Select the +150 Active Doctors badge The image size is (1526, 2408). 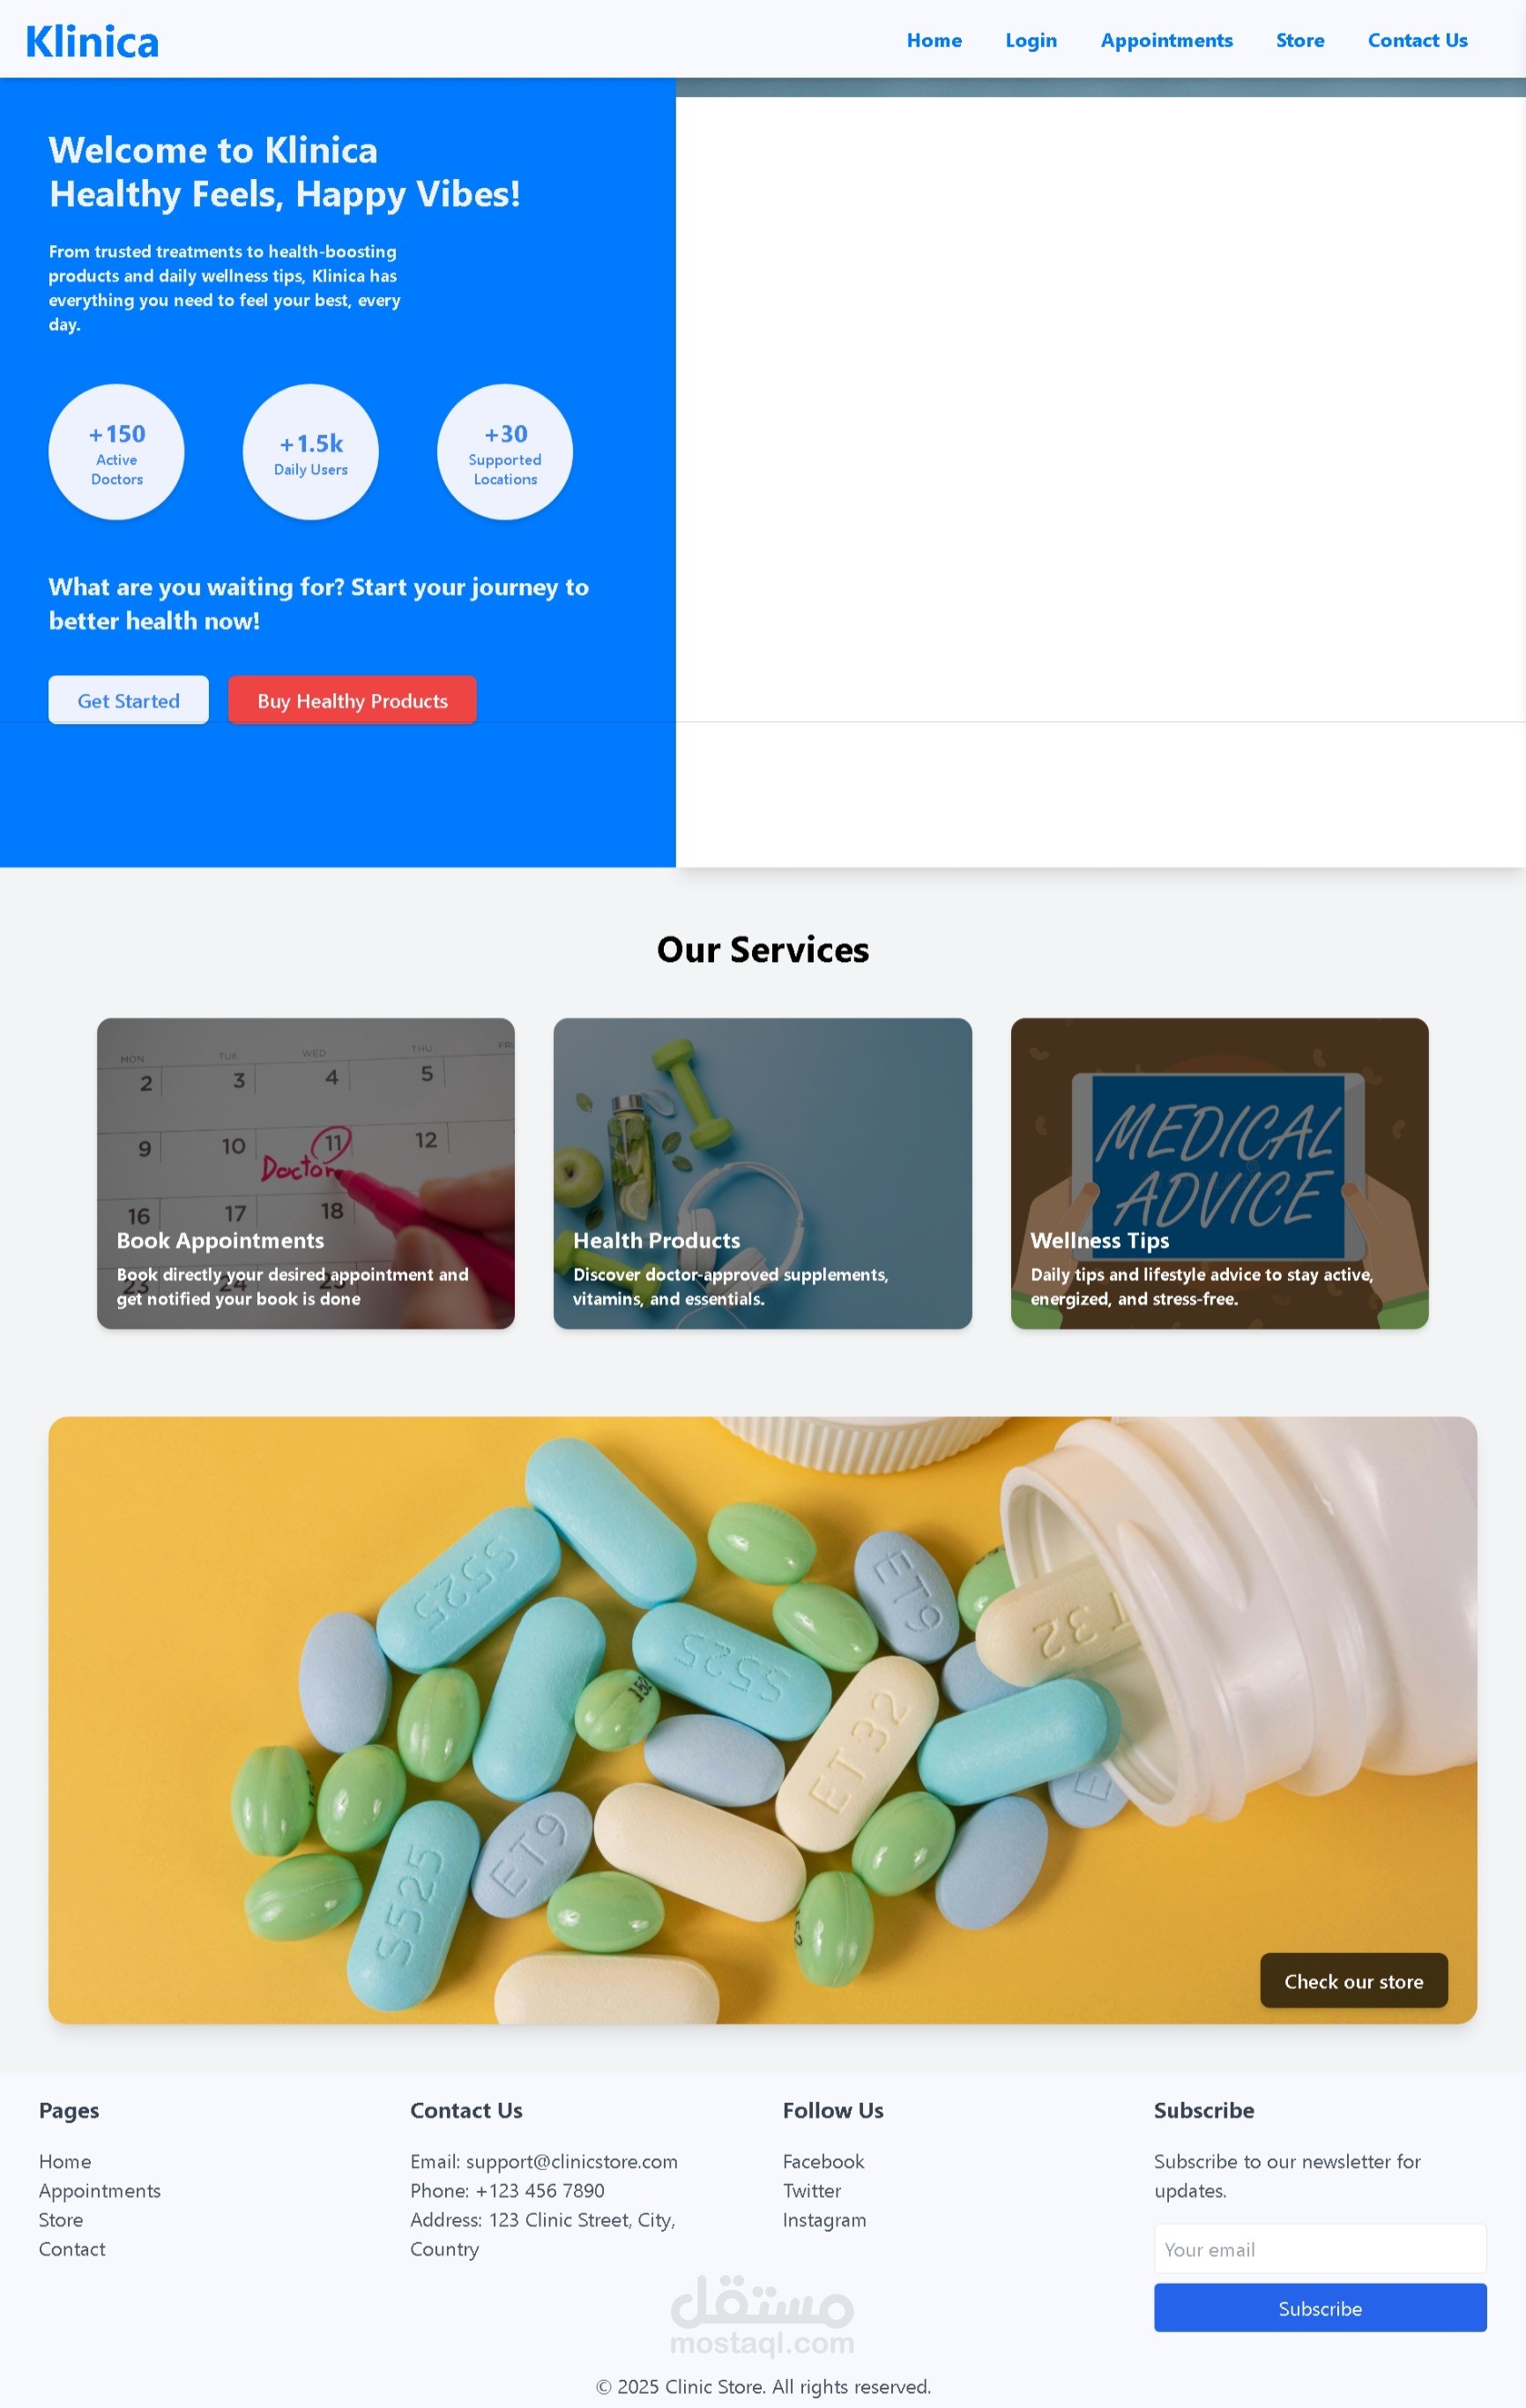[117, 452]
